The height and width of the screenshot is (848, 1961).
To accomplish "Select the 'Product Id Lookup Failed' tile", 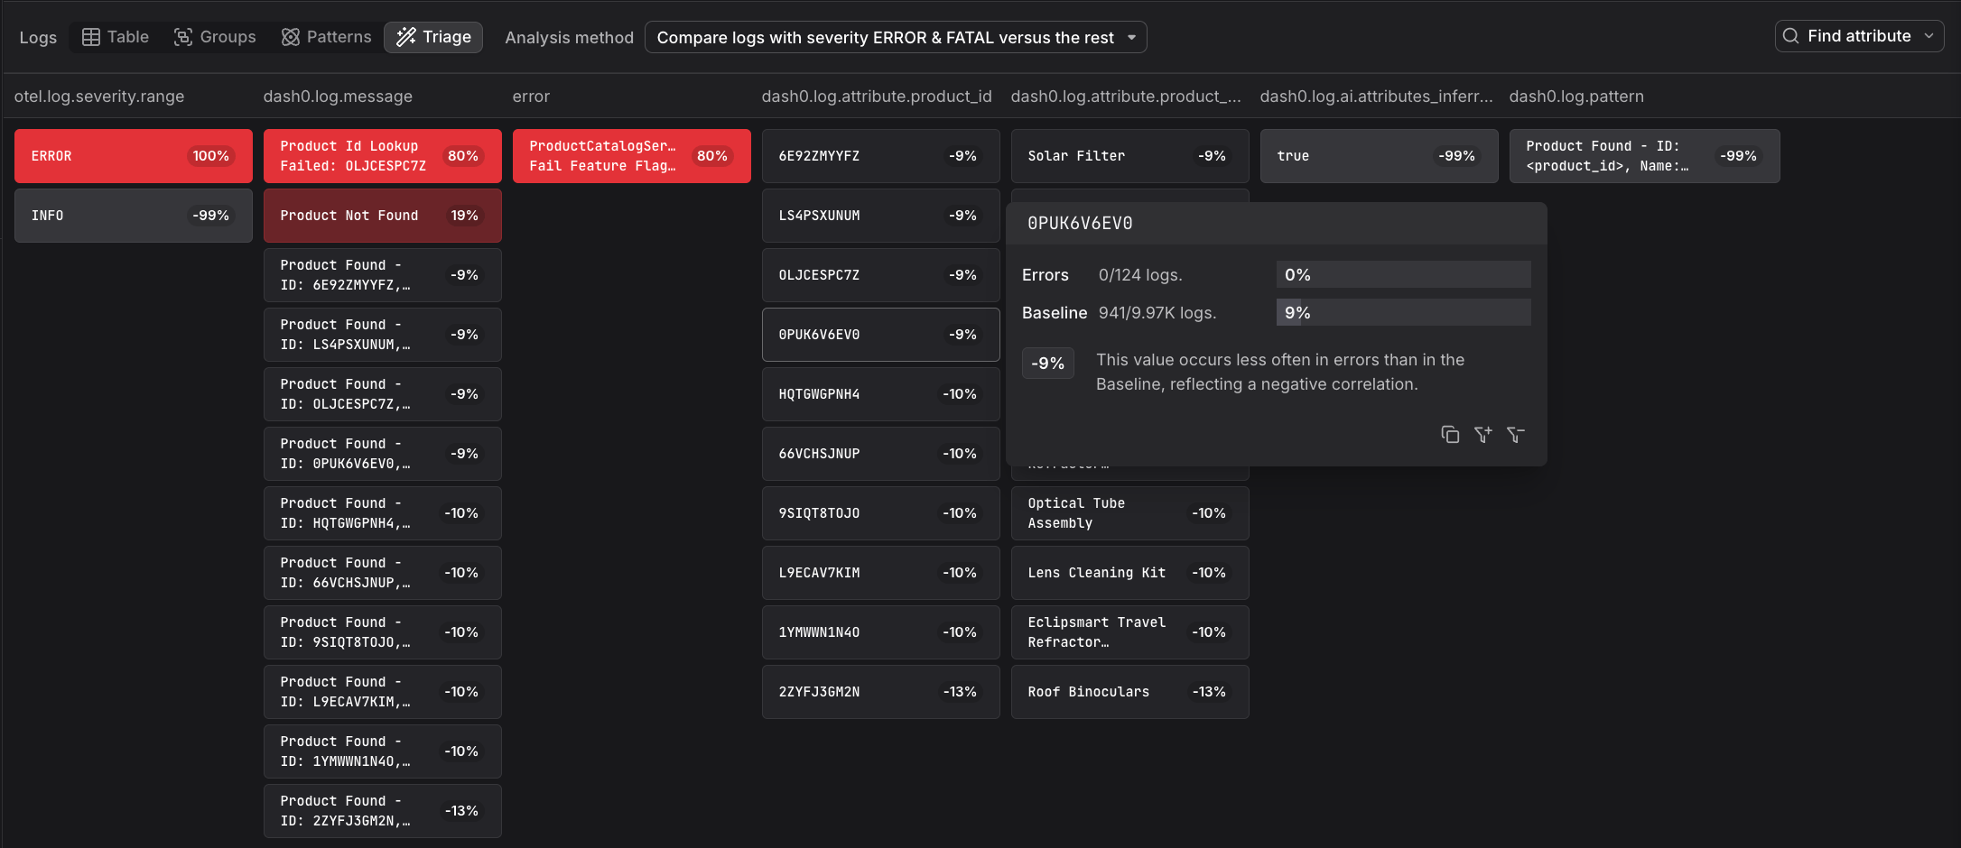I will tap(382, 156).
